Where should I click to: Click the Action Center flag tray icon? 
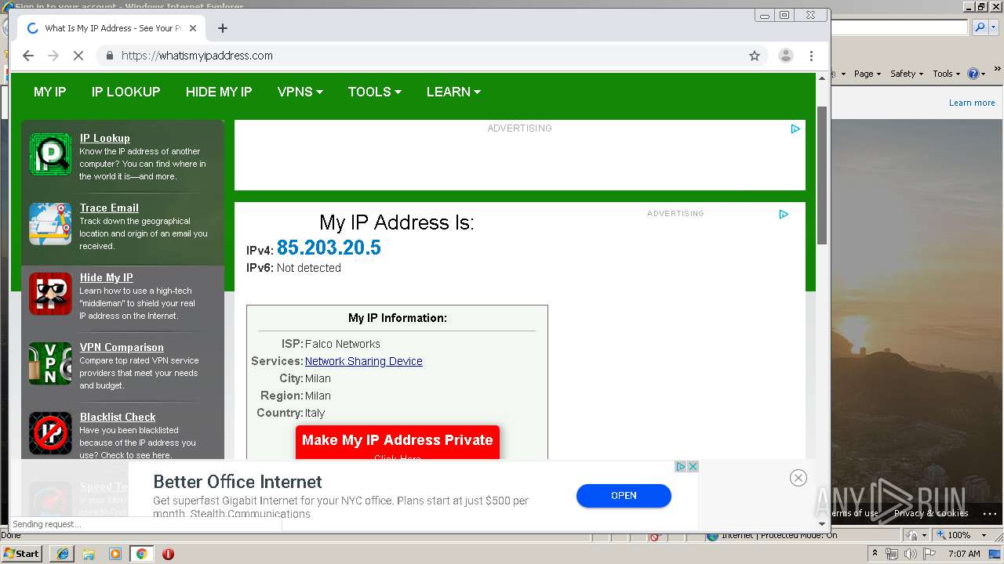pos(929,554)
